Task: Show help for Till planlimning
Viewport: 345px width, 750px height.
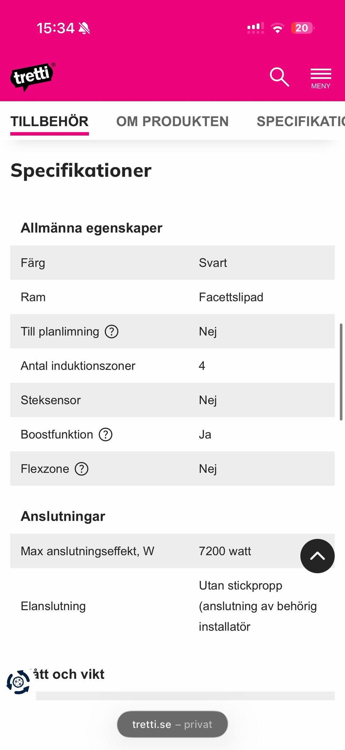Action: [x=111, y=331]
